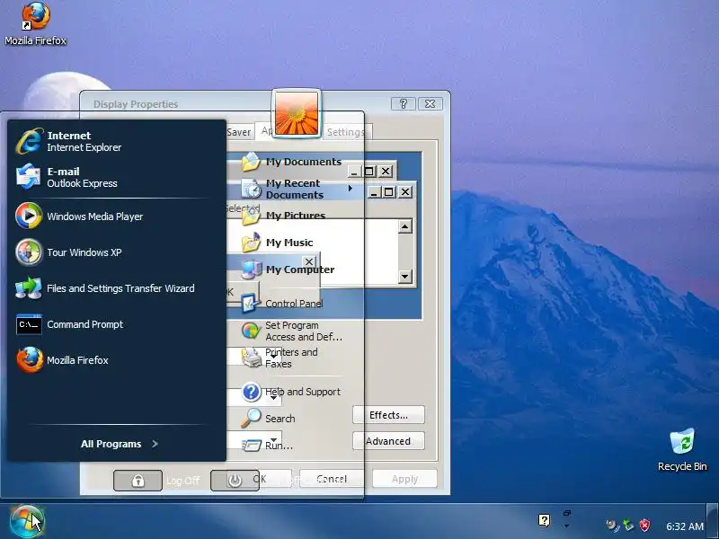Viewport: 719px width, 539px height.
Task: Open Search from the Start menu
Action: 268,419
